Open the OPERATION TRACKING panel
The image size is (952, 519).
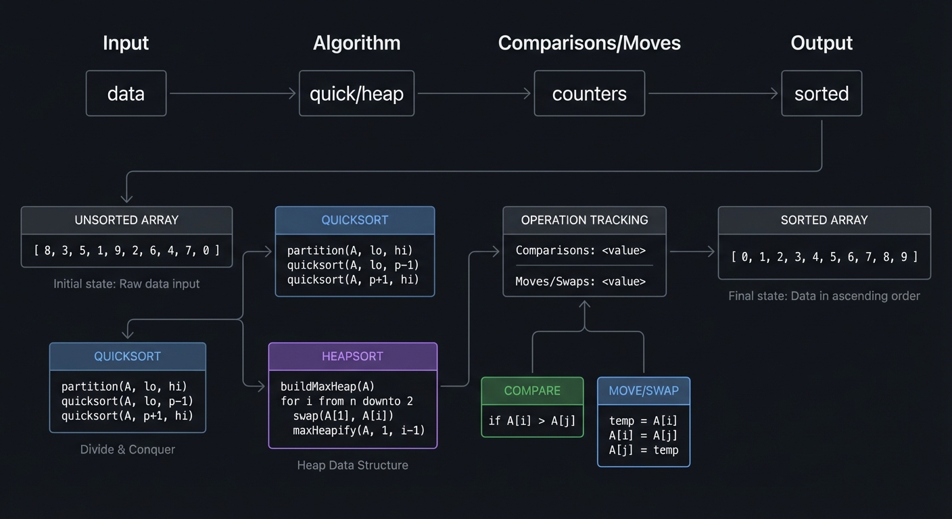point(584,220)
